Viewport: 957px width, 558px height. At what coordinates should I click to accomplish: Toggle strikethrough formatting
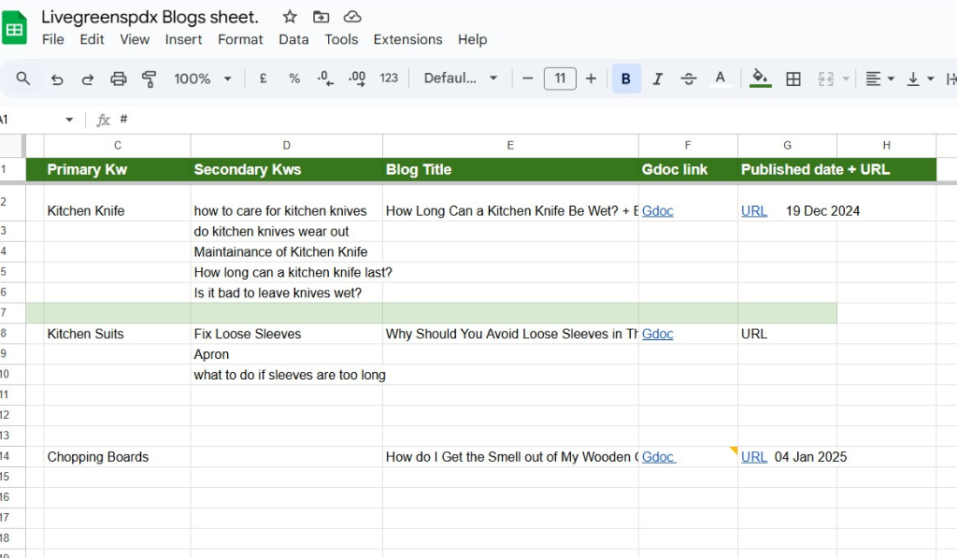689,79
